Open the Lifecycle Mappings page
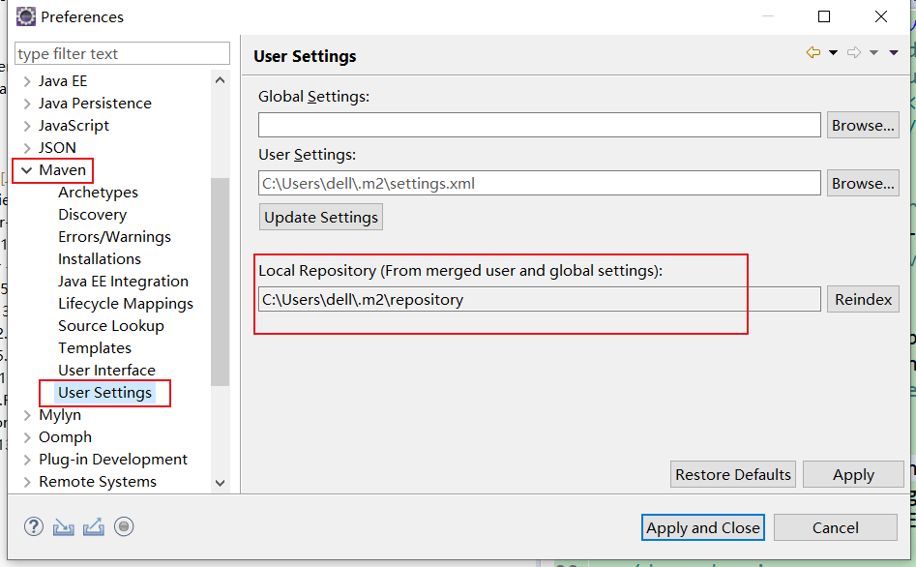This screenshot has height=567, width=916. click(125, 304)
